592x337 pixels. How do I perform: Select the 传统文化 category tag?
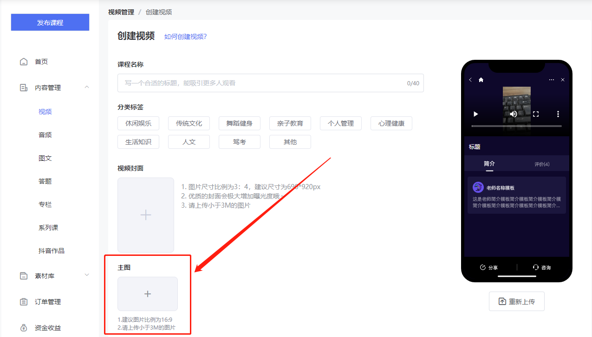tap(189, 123)
